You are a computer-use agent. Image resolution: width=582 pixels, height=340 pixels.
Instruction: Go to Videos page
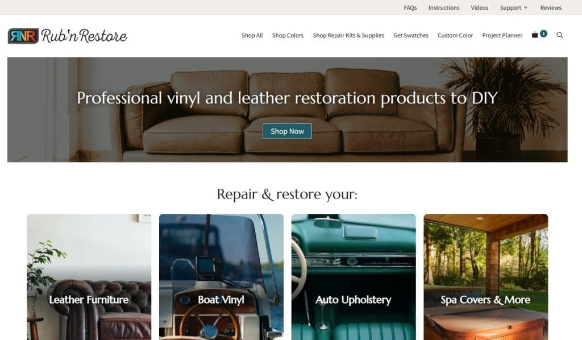pos(480,7)
